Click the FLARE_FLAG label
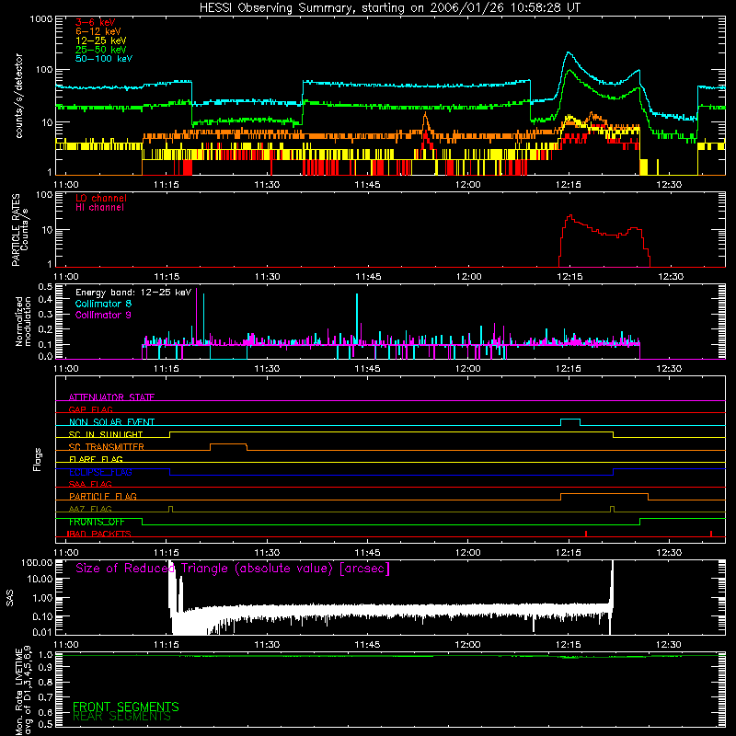This screenshot has width=736, height=736. coord(96,459)
